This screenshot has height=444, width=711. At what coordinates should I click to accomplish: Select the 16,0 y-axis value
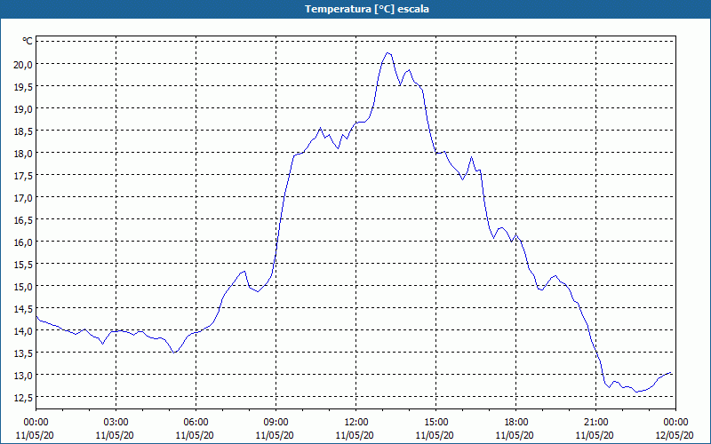23,242
